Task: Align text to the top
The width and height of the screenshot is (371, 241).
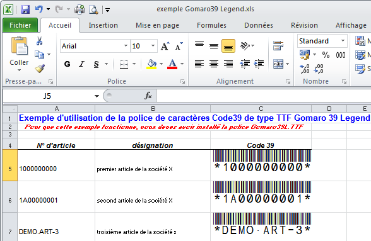Action: [199, 45]
